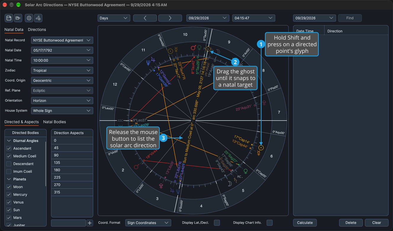Uncheck the Medium Coeli checkbox
This screenshot has height=231, width=393.
[9, 156]
